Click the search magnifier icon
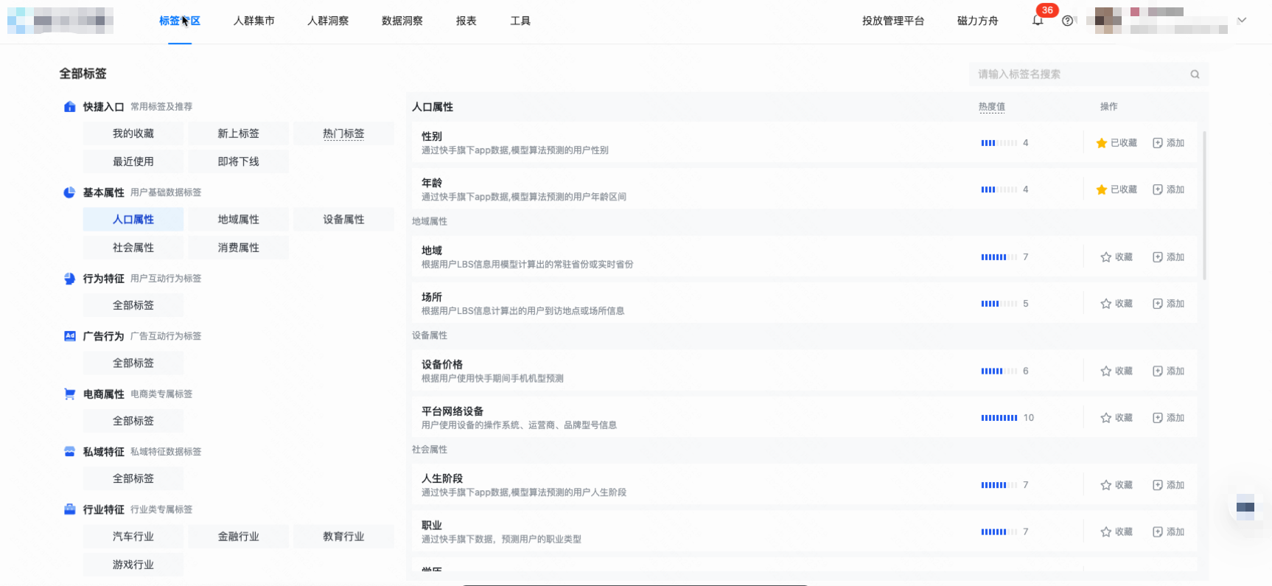The height and width of the screenshot is (586, 1272). pos(1195,74)
